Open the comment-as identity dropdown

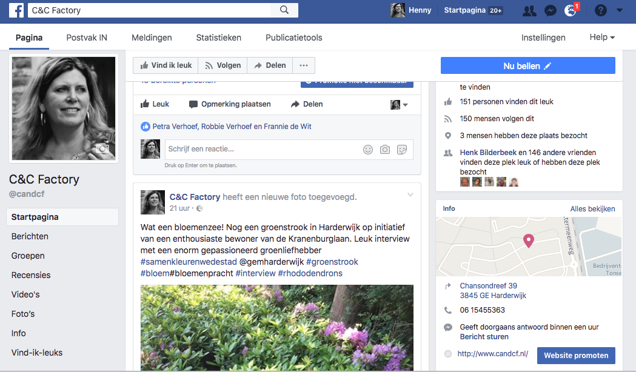[399, 105]
